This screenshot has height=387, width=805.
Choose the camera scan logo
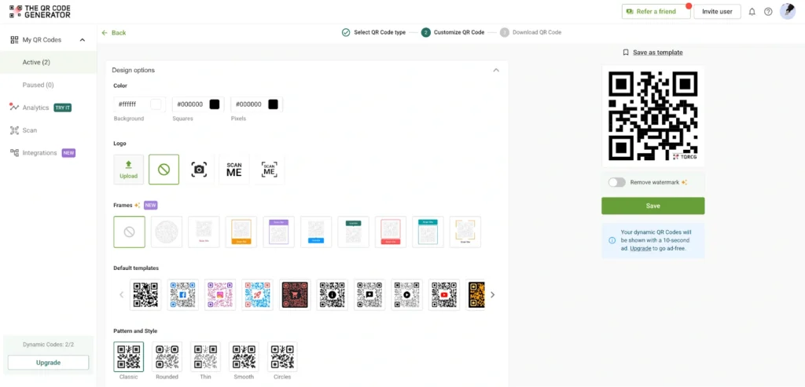point(199,169)
